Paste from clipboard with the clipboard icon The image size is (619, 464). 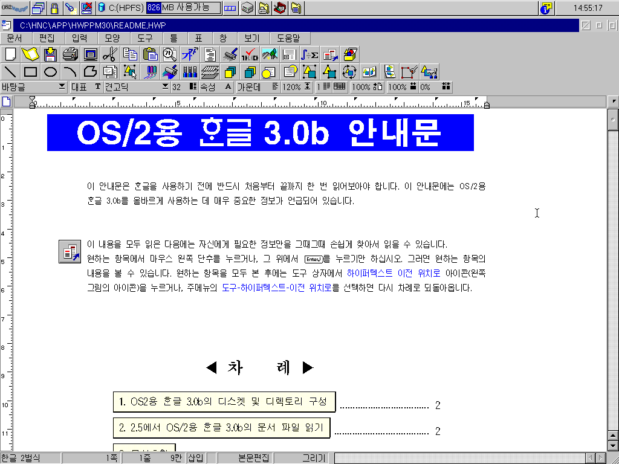tap(150, 54)
